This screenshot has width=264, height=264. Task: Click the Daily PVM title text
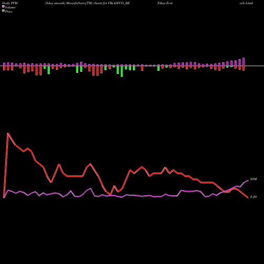[x=10, y=3]
